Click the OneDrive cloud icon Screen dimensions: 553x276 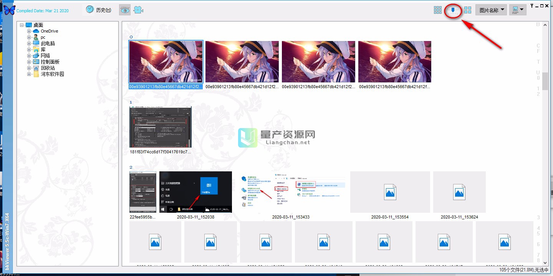[36, 31]
